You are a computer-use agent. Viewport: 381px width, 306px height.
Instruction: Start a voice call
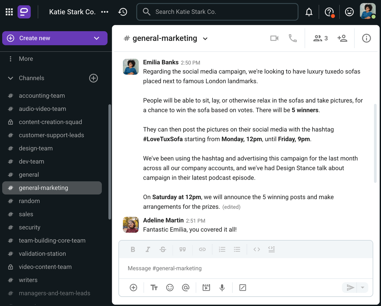point(292,38)
